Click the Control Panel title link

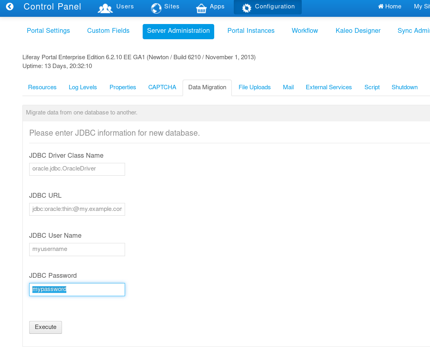tap(52, 6)
